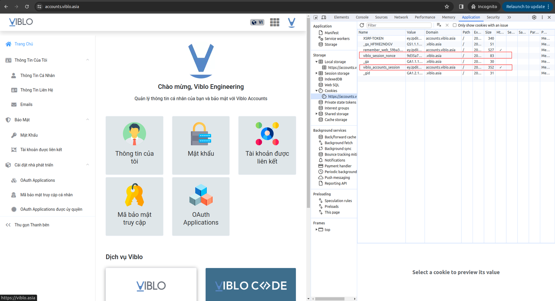
Task: View site information icon in address bar
Action: click(x=39, y=6)
